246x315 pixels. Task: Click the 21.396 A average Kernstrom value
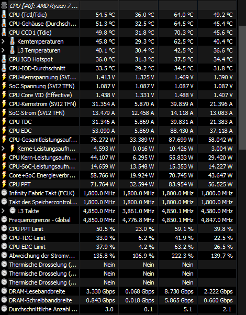(221, 104)
